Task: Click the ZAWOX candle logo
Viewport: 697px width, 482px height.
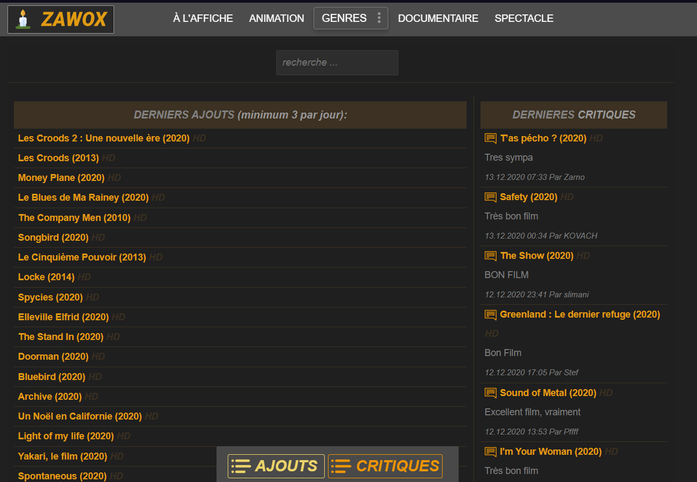Action: coord(61,19)
